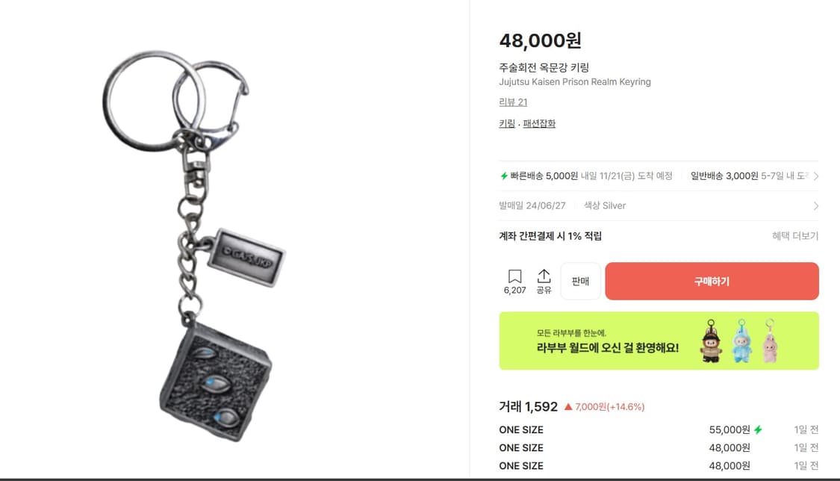
Task: Open the 키링 category link
Action: tap(506, 124)
